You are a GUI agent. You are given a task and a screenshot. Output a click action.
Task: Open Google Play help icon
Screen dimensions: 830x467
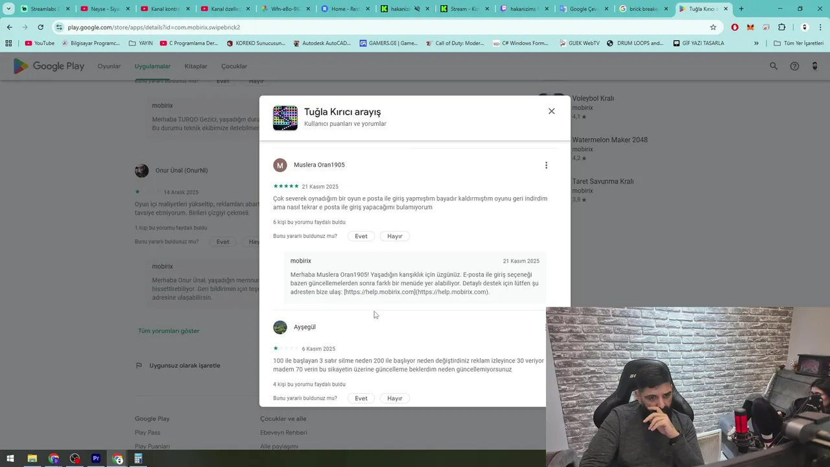click(x=794, y=66)
